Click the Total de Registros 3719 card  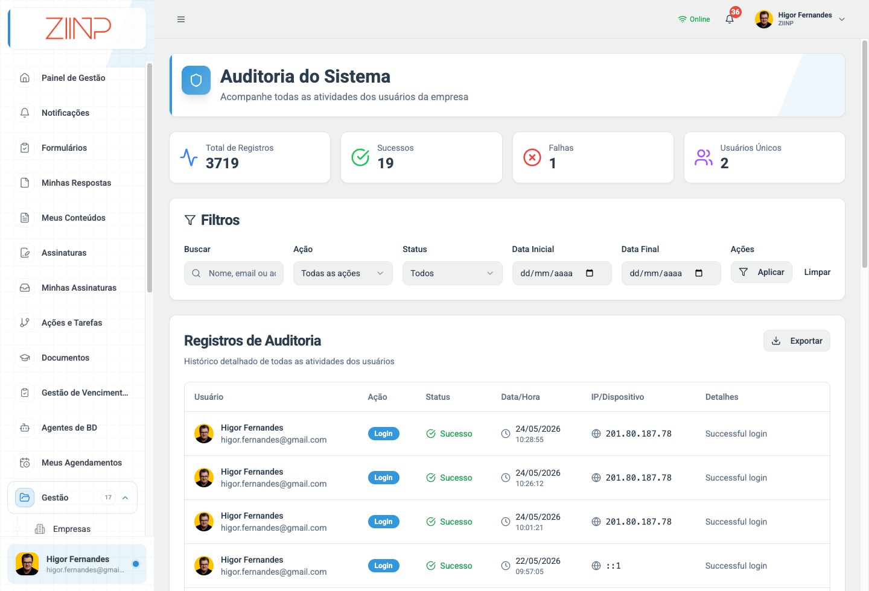(x=250, y=157)
